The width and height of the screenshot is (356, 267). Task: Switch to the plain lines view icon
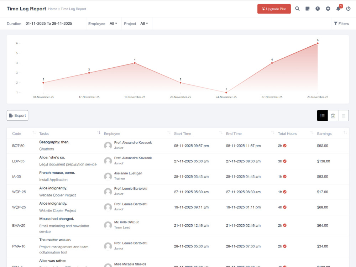click(344, 116)
